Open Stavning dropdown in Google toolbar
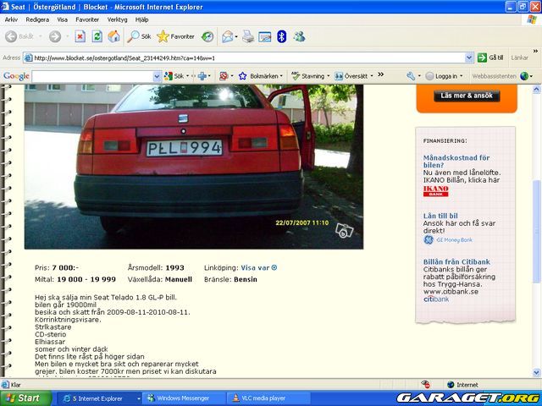The image size is (542, 406). click(x=310, y=76)
